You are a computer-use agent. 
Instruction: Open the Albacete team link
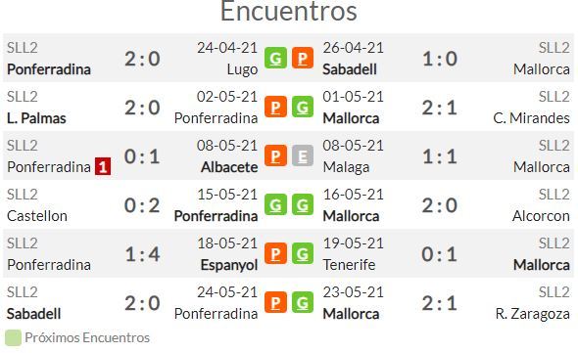coord(229,167)
